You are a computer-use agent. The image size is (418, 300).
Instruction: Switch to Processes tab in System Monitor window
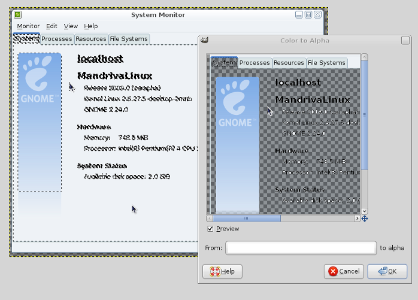pos(57,39)
